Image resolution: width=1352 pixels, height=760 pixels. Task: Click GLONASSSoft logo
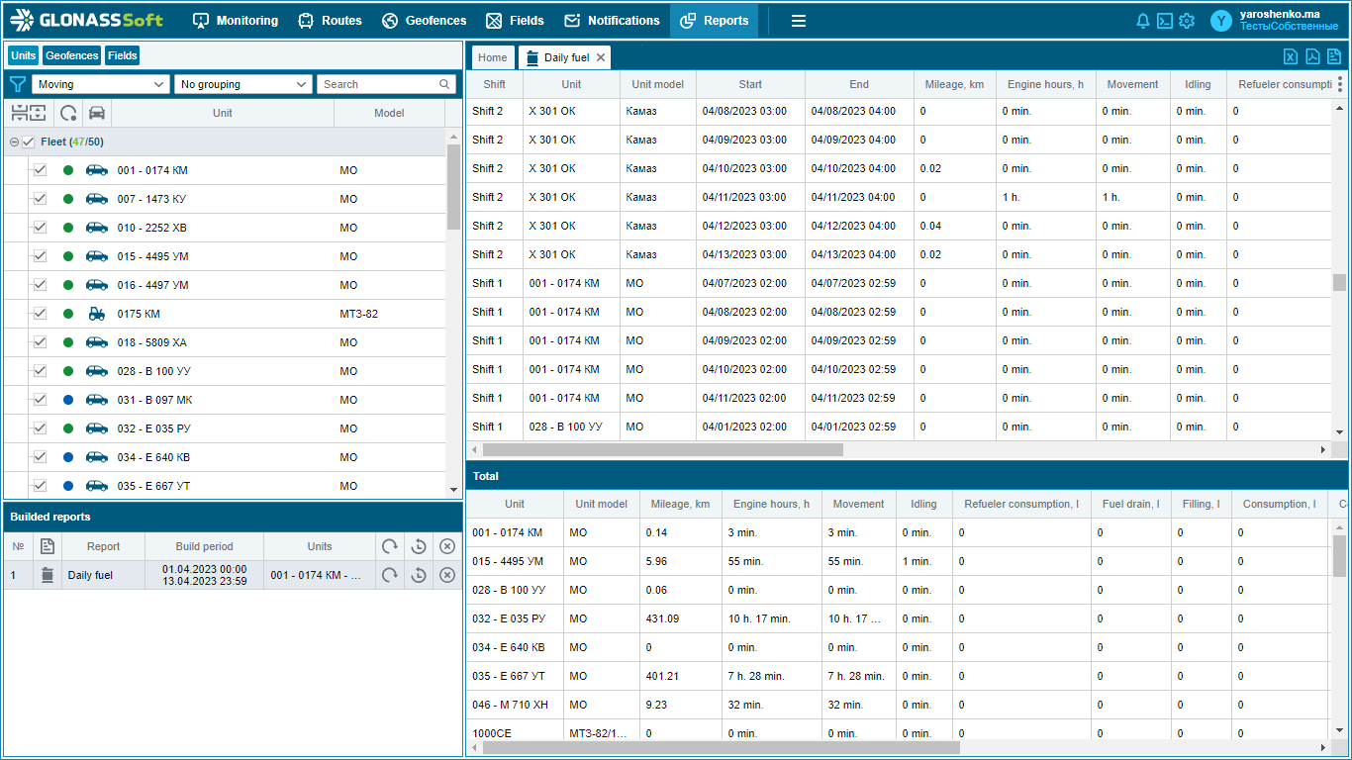tap(87, 20)
